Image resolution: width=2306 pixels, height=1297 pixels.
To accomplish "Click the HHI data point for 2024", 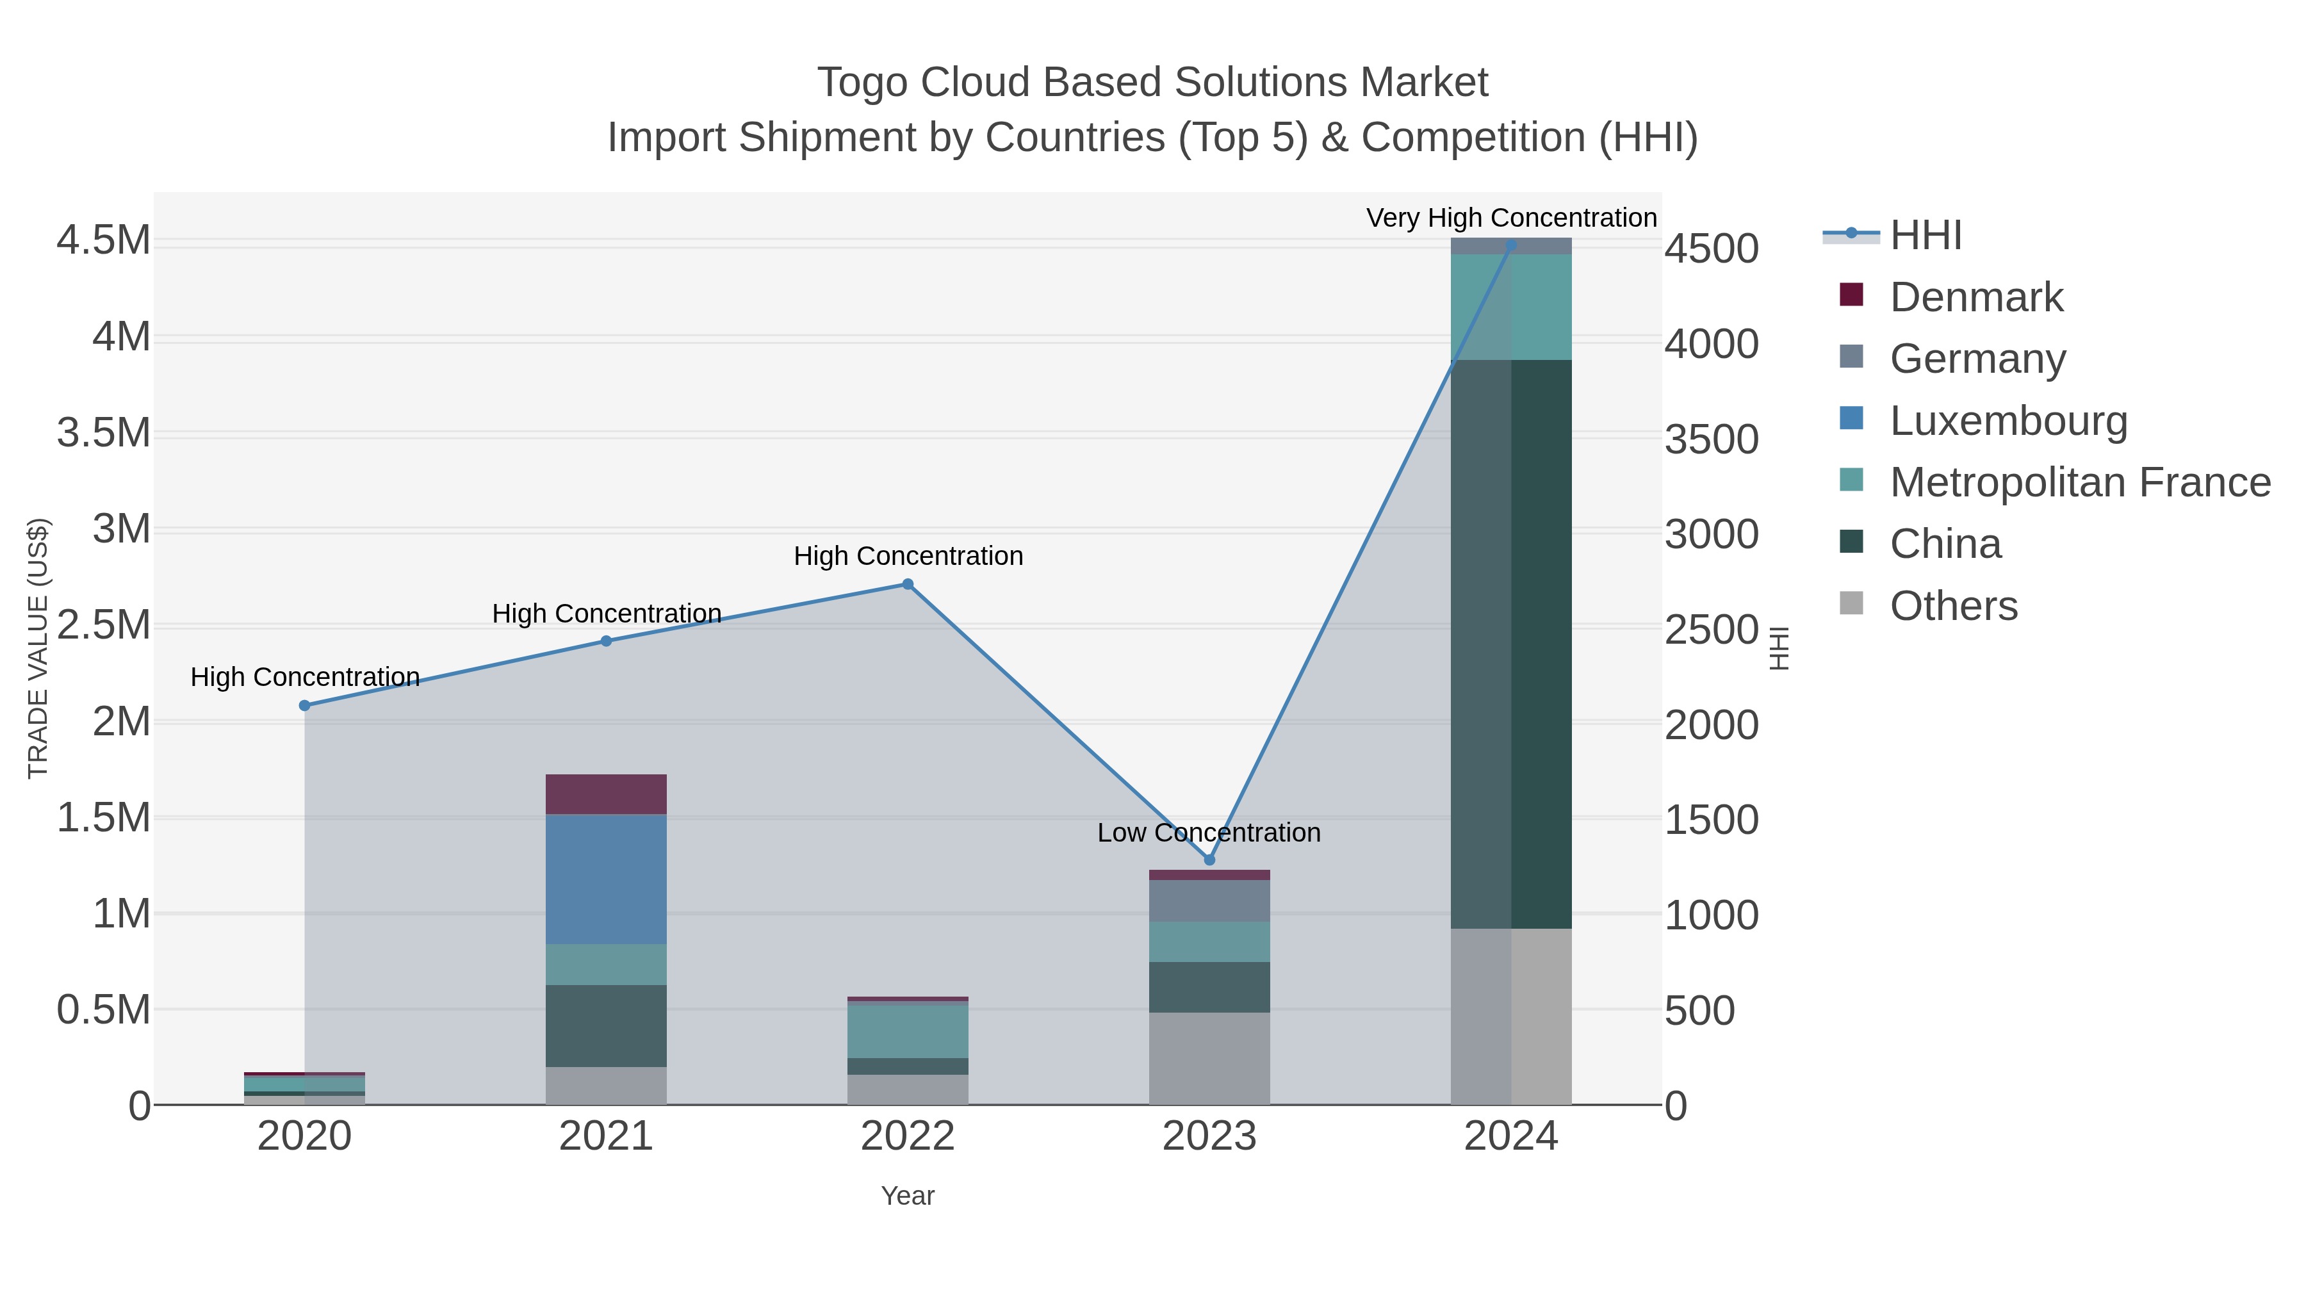I will 1511,245.
